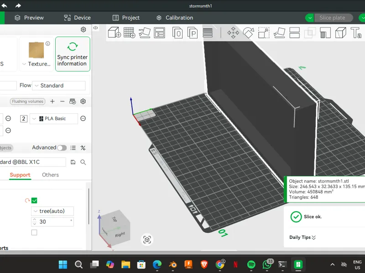Open the Calibration menu
The height and width of the screenshot is (273, 365).
(175, 18)
